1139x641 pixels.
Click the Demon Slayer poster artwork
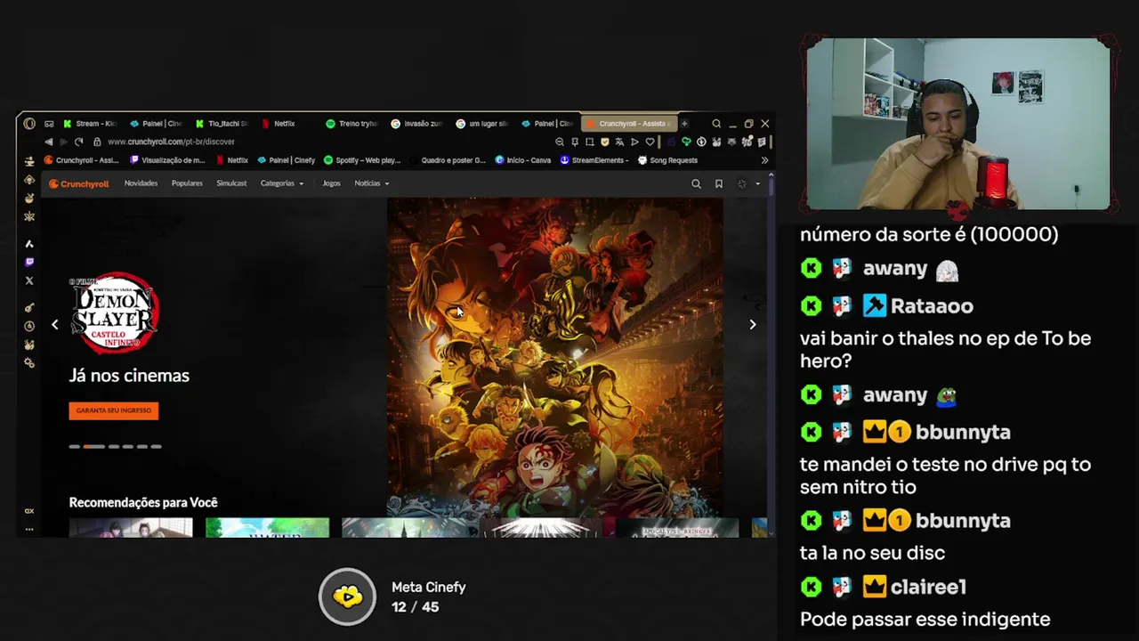554,357
